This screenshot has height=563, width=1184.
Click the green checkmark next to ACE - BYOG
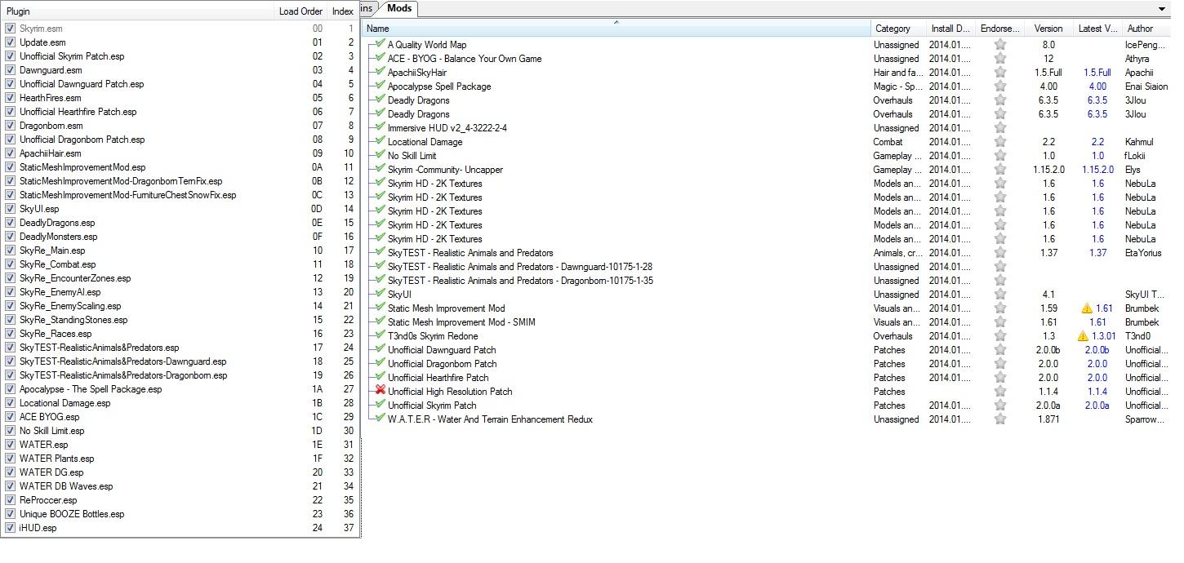(x=380, y=58)
